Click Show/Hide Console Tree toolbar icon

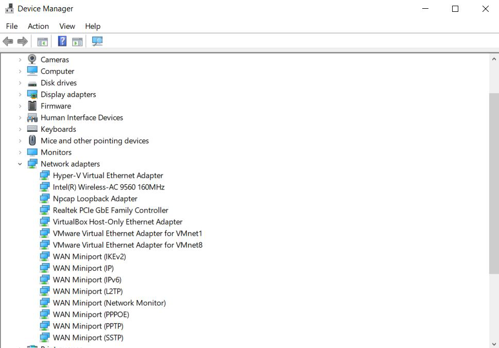click(x=42, y=42)
